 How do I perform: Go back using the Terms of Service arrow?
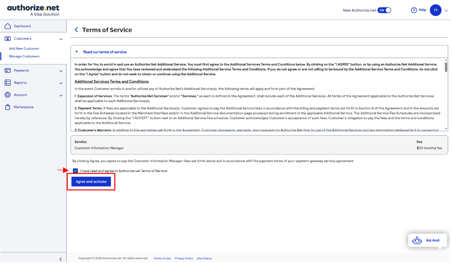tap(76, 30)
